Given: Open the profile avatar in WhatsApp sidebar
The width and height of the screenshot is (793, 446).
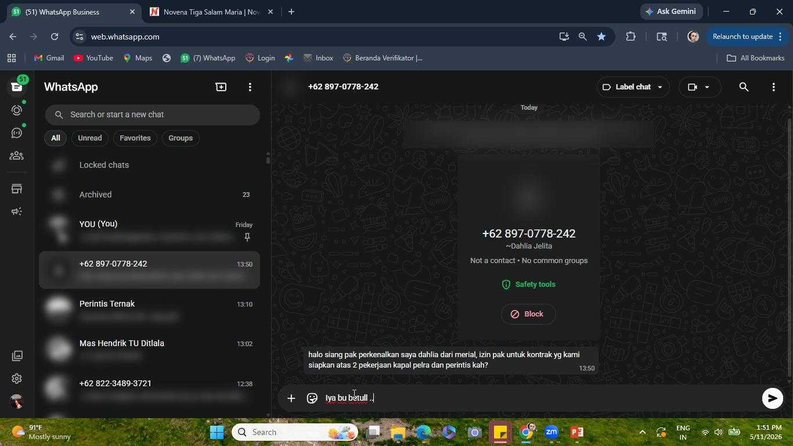Looking at the screenshot, I should coord(17,401).
